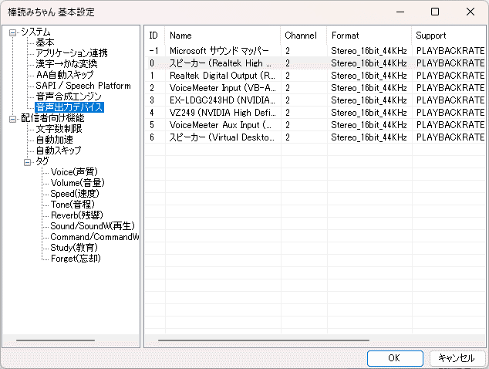This screenshot has height=369, width=489.
Task: Select 音声合成エンジン tree item
Action: pyautogui.click(x=69, y=96)
